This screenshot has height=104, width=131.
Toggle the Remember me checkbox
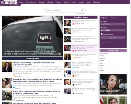click(x=102, y=34)
